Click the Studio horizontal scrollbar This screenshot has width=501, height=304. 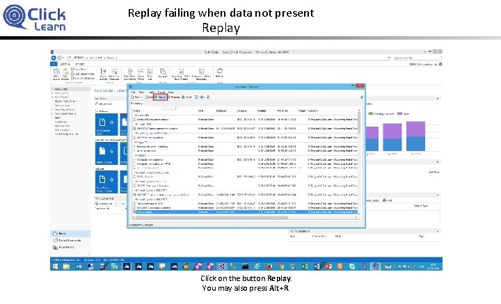point(245,218)
